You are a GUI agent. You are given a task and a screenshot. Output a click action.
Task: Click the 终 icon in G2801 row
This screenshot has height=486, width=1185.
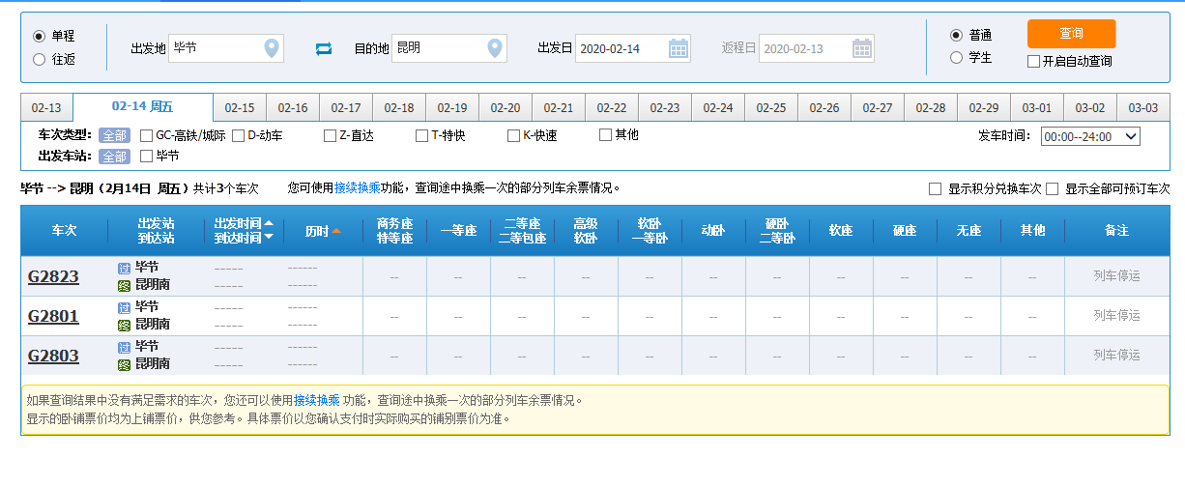[x=124, y=325]
